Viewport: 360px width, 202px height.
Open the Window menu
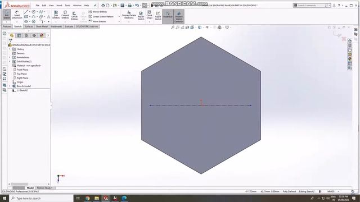tap(77, 5)
